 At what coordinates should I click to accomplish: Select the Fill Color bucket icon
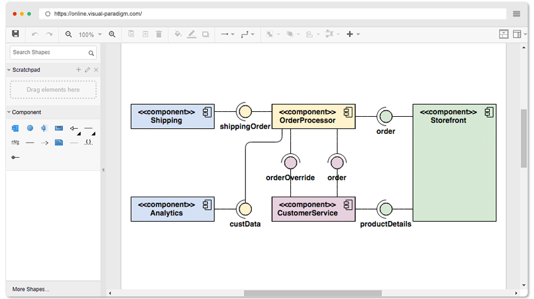178,34
